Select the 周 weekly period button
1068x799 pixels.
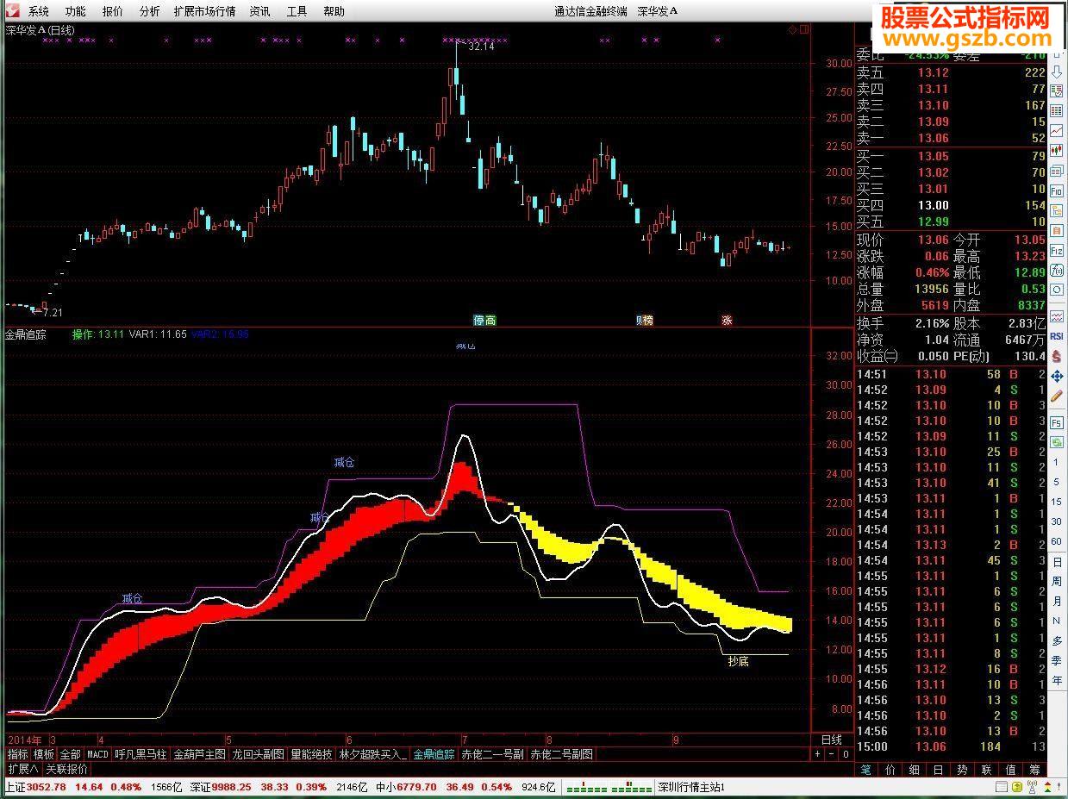coord(1057,582)
